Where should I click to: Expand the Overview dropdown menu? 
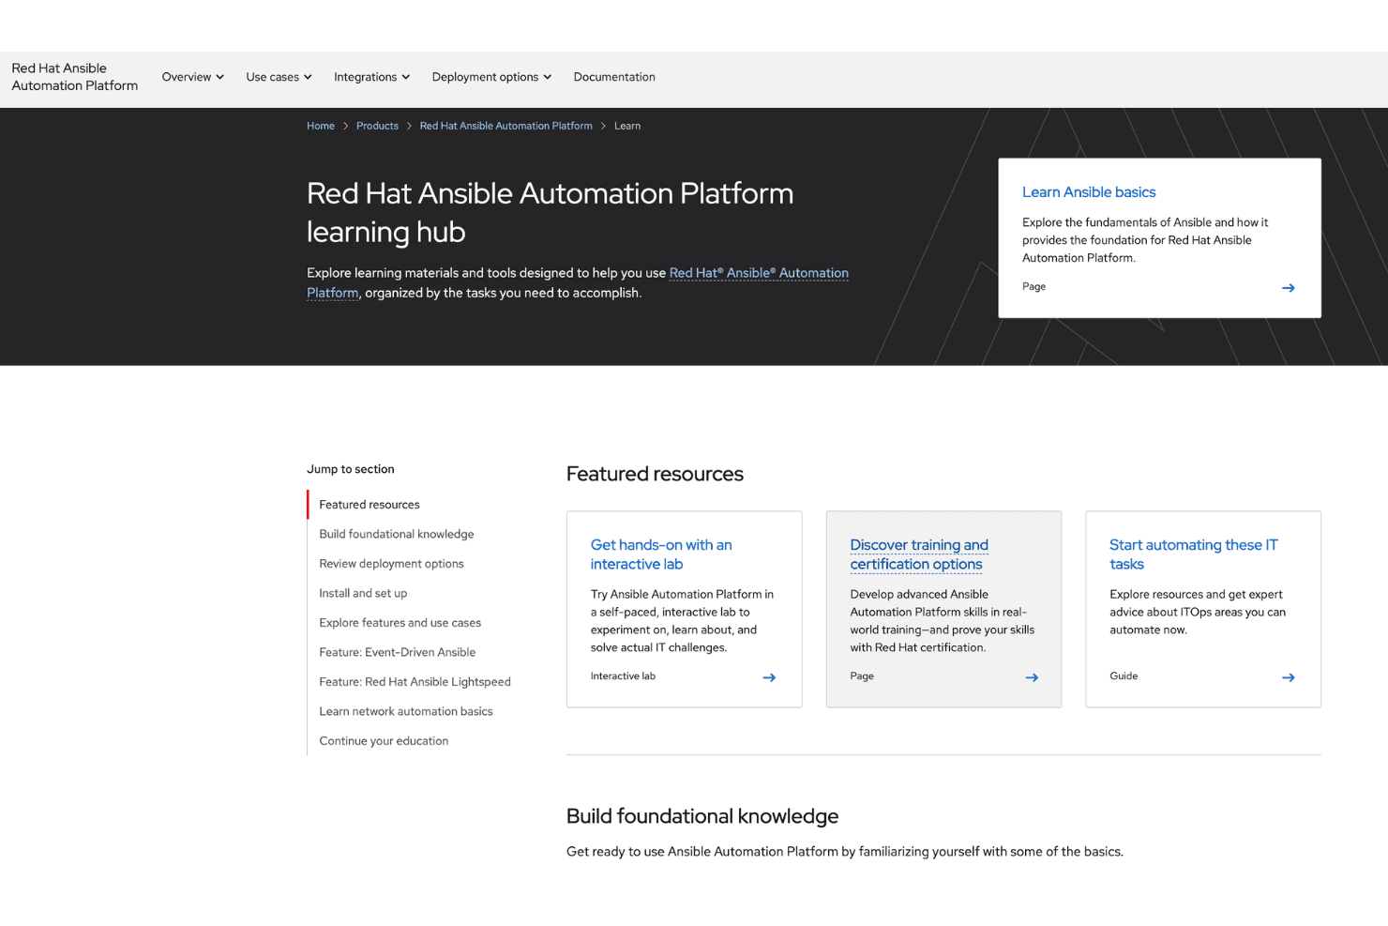[x=192, y=77]
